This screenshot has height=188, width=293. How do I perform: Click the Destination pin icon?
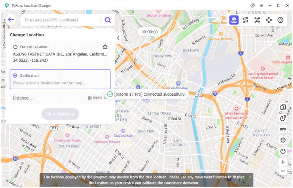[15, 76]
